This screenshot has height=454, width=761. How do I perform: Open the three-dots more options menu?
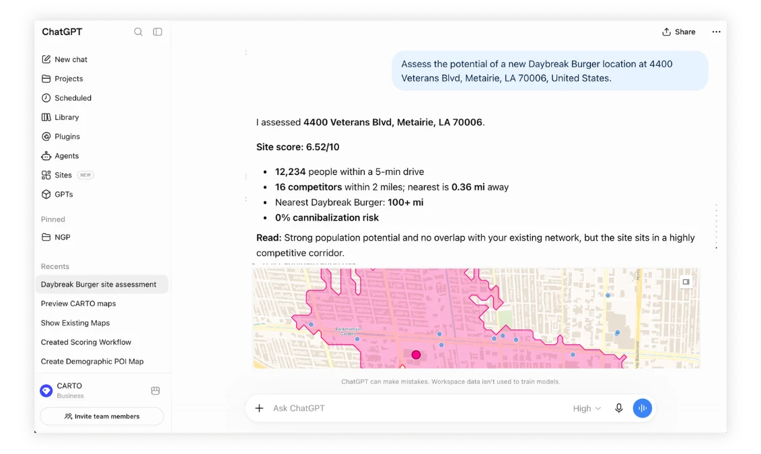(717, 32)
